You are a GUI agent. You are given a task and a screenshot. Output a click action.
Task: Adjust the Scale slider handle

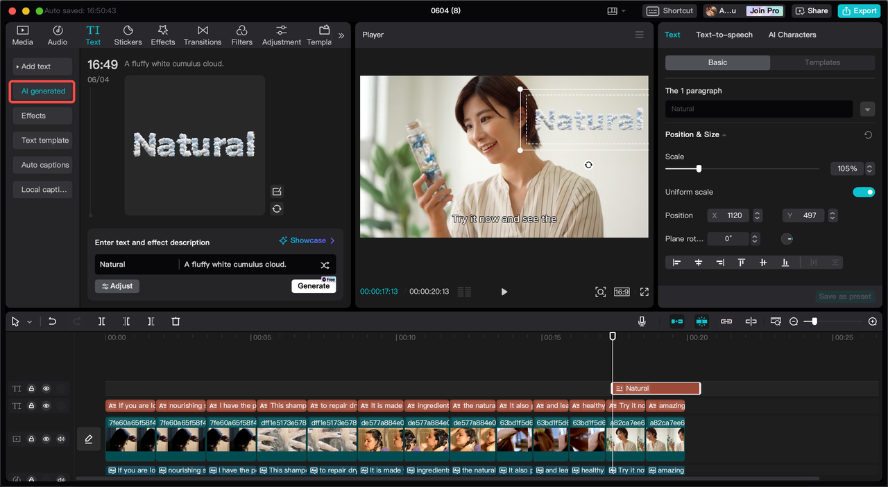pyautogui.click(x=699, y=168)
